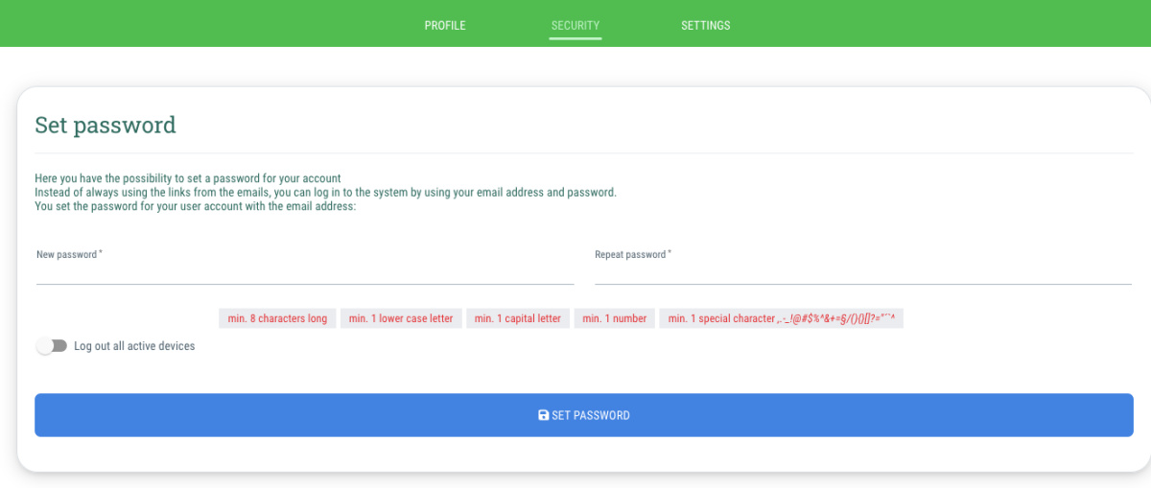Click the 'min. 1 lower case letter' requirement
Screen dimensions: 1151x488
point(401,318)
